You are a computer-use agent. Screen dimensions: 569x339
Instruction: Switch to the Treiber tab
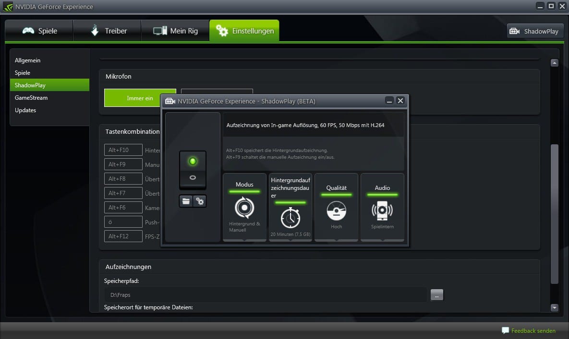click(107, 31)
